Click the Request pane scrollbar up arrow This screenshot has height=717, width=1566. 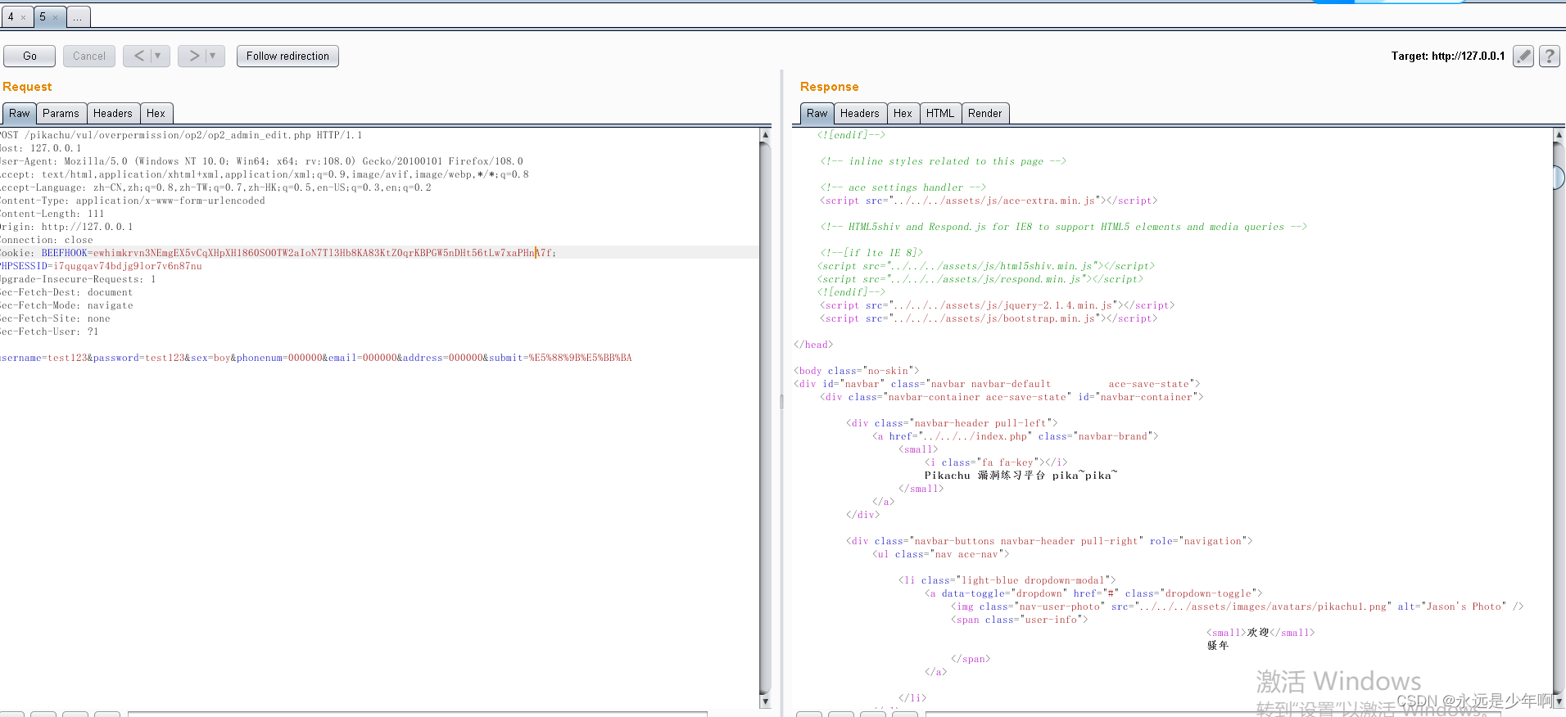coord(765,135)
